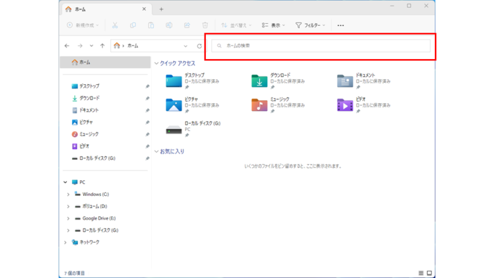This screenshot has width=494, height=278.
Task: Expand the Windows (C:) drive tree node
Action: tap(68, 195)
